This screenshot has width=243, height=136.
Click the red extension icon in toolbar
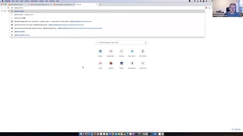coord(206,8)
